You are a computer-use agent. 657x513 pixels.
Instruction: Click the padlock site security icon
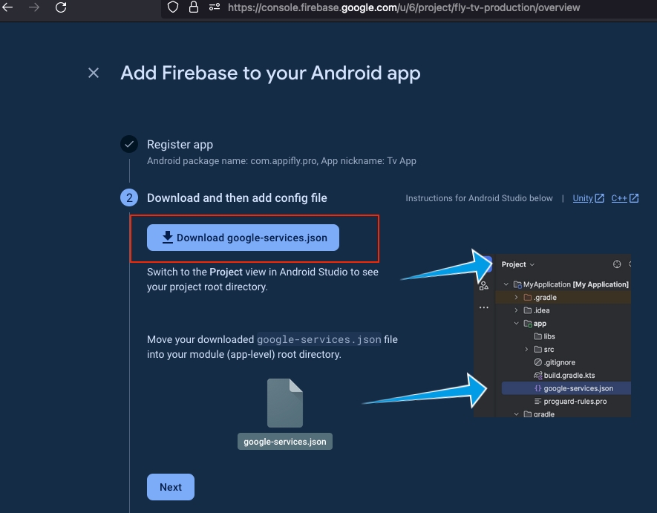pos(194,7)
